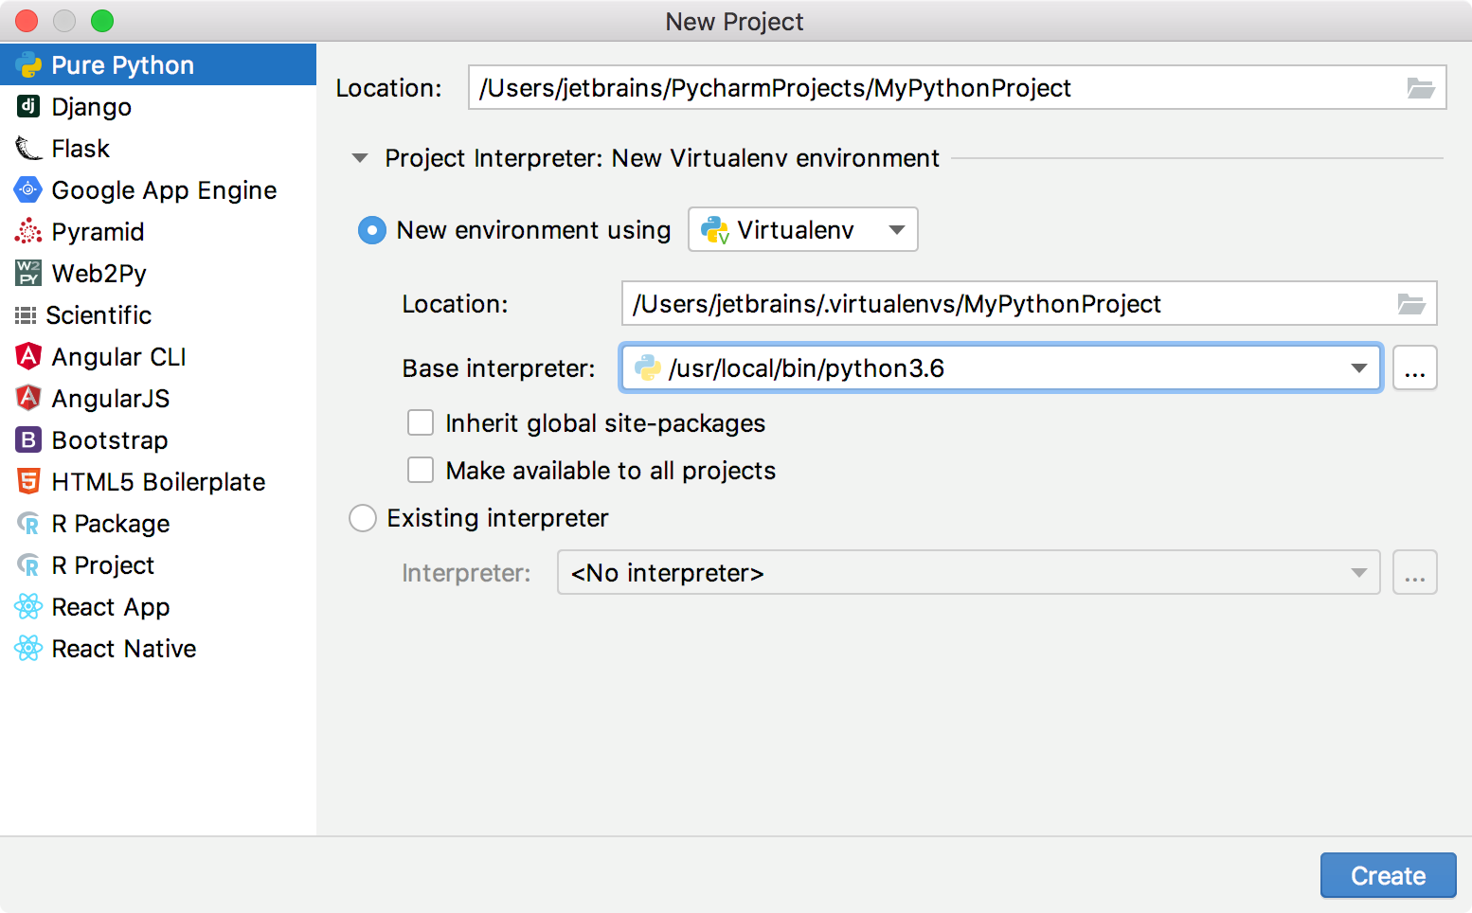This screenshot has width=1472, height=913.
Task: Click the folder icon next to project Location
Action: (1420, 87)
